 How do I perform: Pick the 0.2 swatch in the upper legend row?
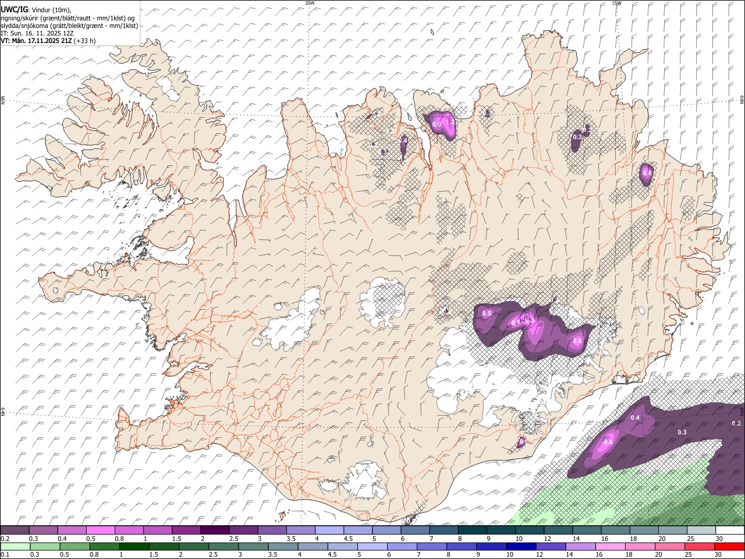[x=15, y=530]
